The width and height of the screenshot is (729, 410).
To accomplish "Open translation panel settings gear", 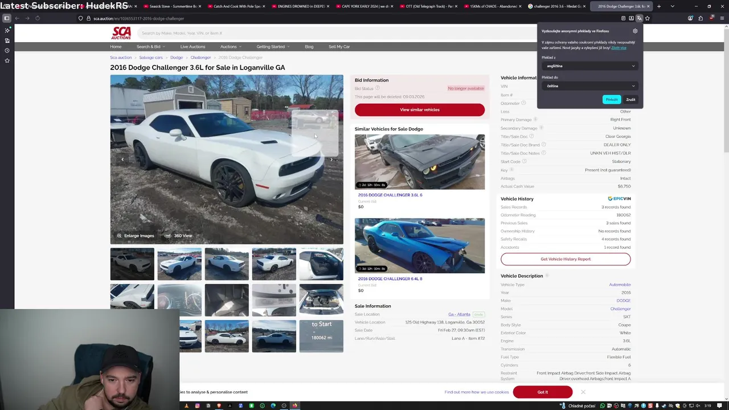I will point(635,31).
